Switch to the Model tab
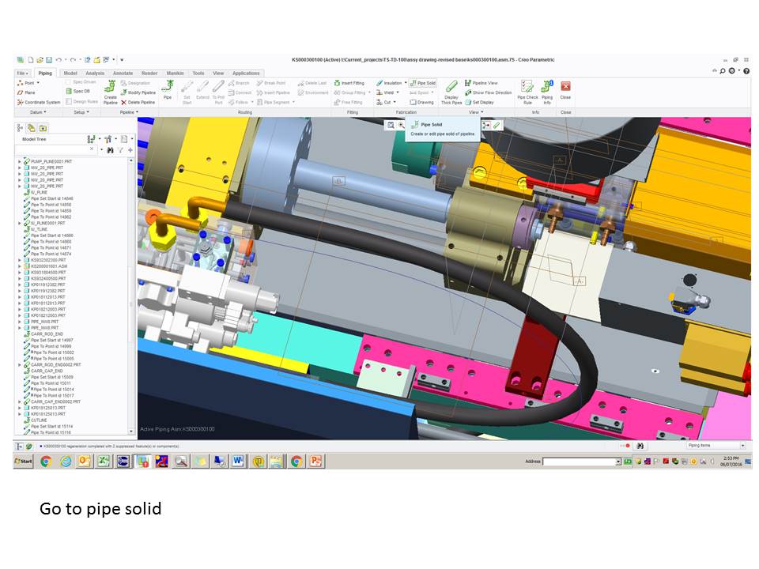759x569 pixels. click(x=70, y=73)
